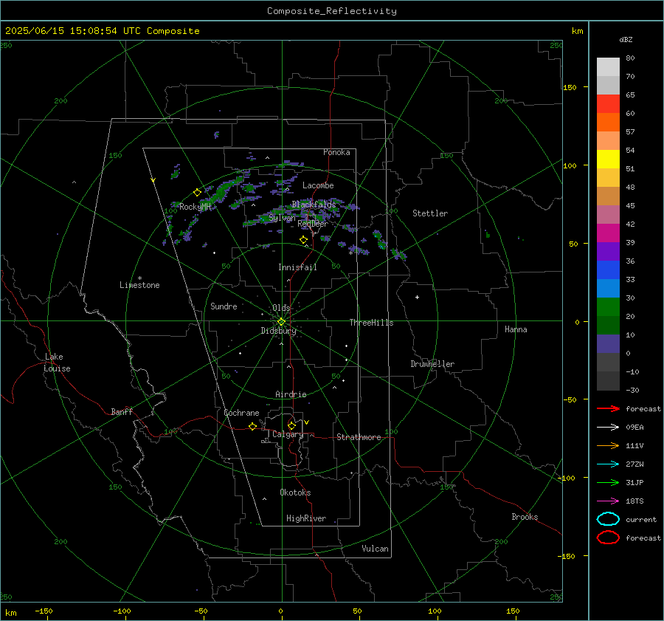664x621 pixels.
Task: Click the cyan 'current' ellipse icon
Action: coord(608,519)
